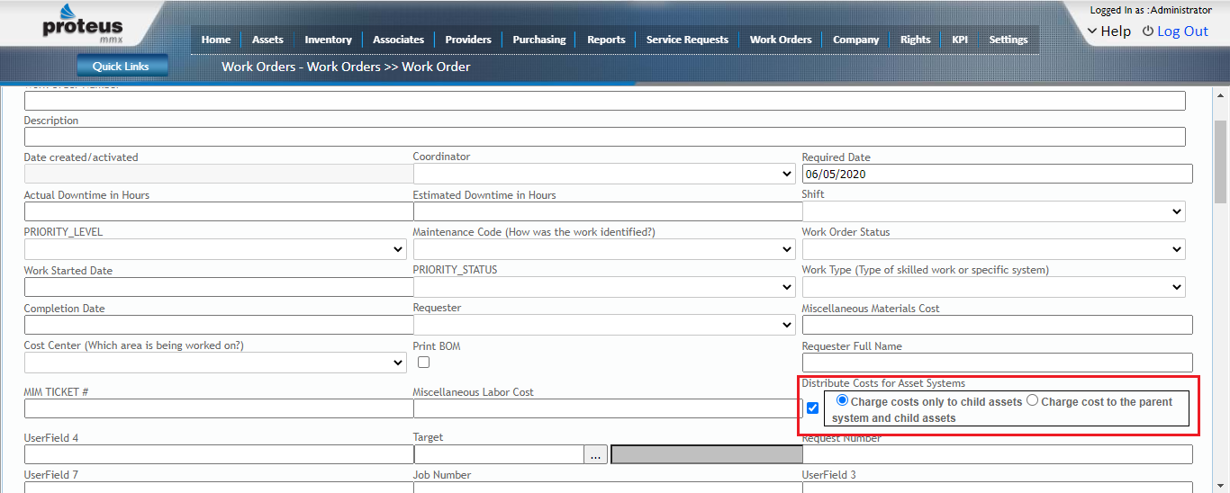Open the Home menu
Image resolution: width=1230 pixels, height=493 pixels.
(216, 40)
